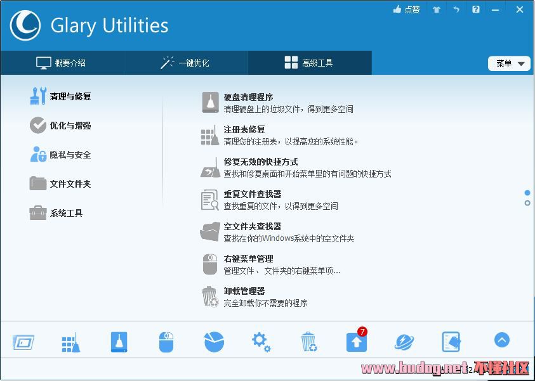535x381 pixels.
Task: Select the 清理与修复 category
Action: click(x=61, y=96)
